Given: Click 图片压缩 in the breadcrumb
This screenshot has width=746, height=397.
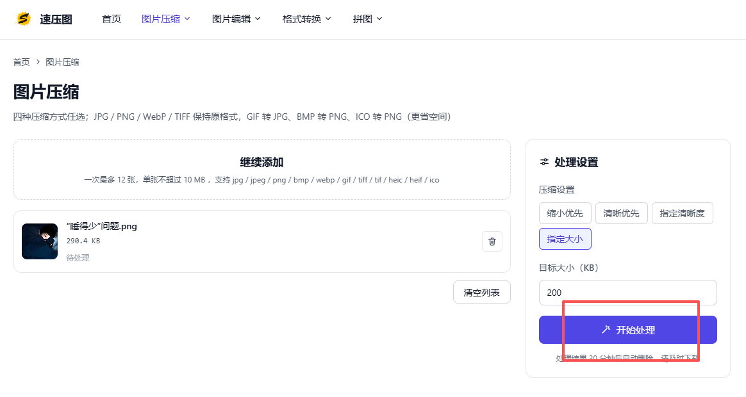Looking at the screenshot, I should click(x=62, y=62).
